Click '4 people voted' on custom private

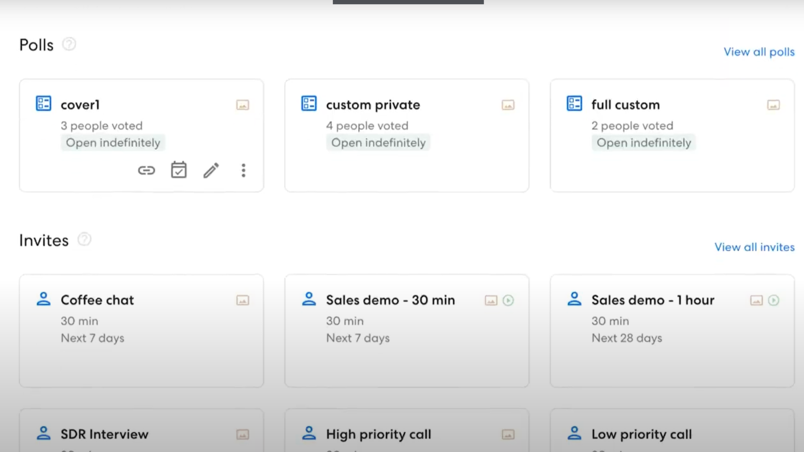click(x=367, y=126)
